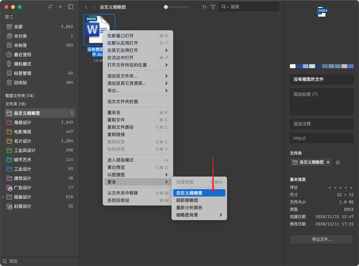Adjust the thumbnail size slider

click(166, 7)
